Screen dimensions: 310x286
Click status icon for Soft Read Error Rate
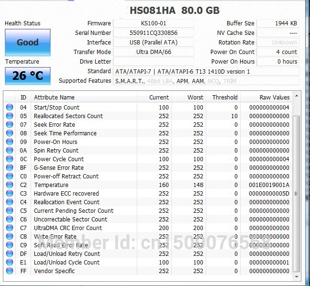(x=10, y=245)
